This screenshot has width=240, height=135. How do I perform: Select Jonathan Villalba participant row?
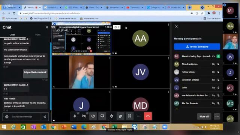(197, 80)
